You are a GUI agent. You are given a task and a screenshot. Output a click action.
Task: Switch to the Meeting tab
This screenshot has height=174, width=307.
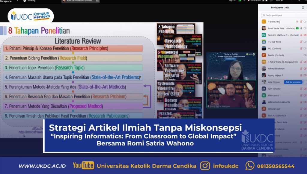coord(29,1)
